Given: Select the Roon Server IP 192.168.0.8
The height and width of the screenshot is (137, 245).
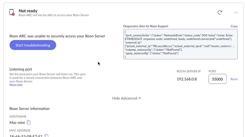Looking at the screenshot, I should (187, 79).
